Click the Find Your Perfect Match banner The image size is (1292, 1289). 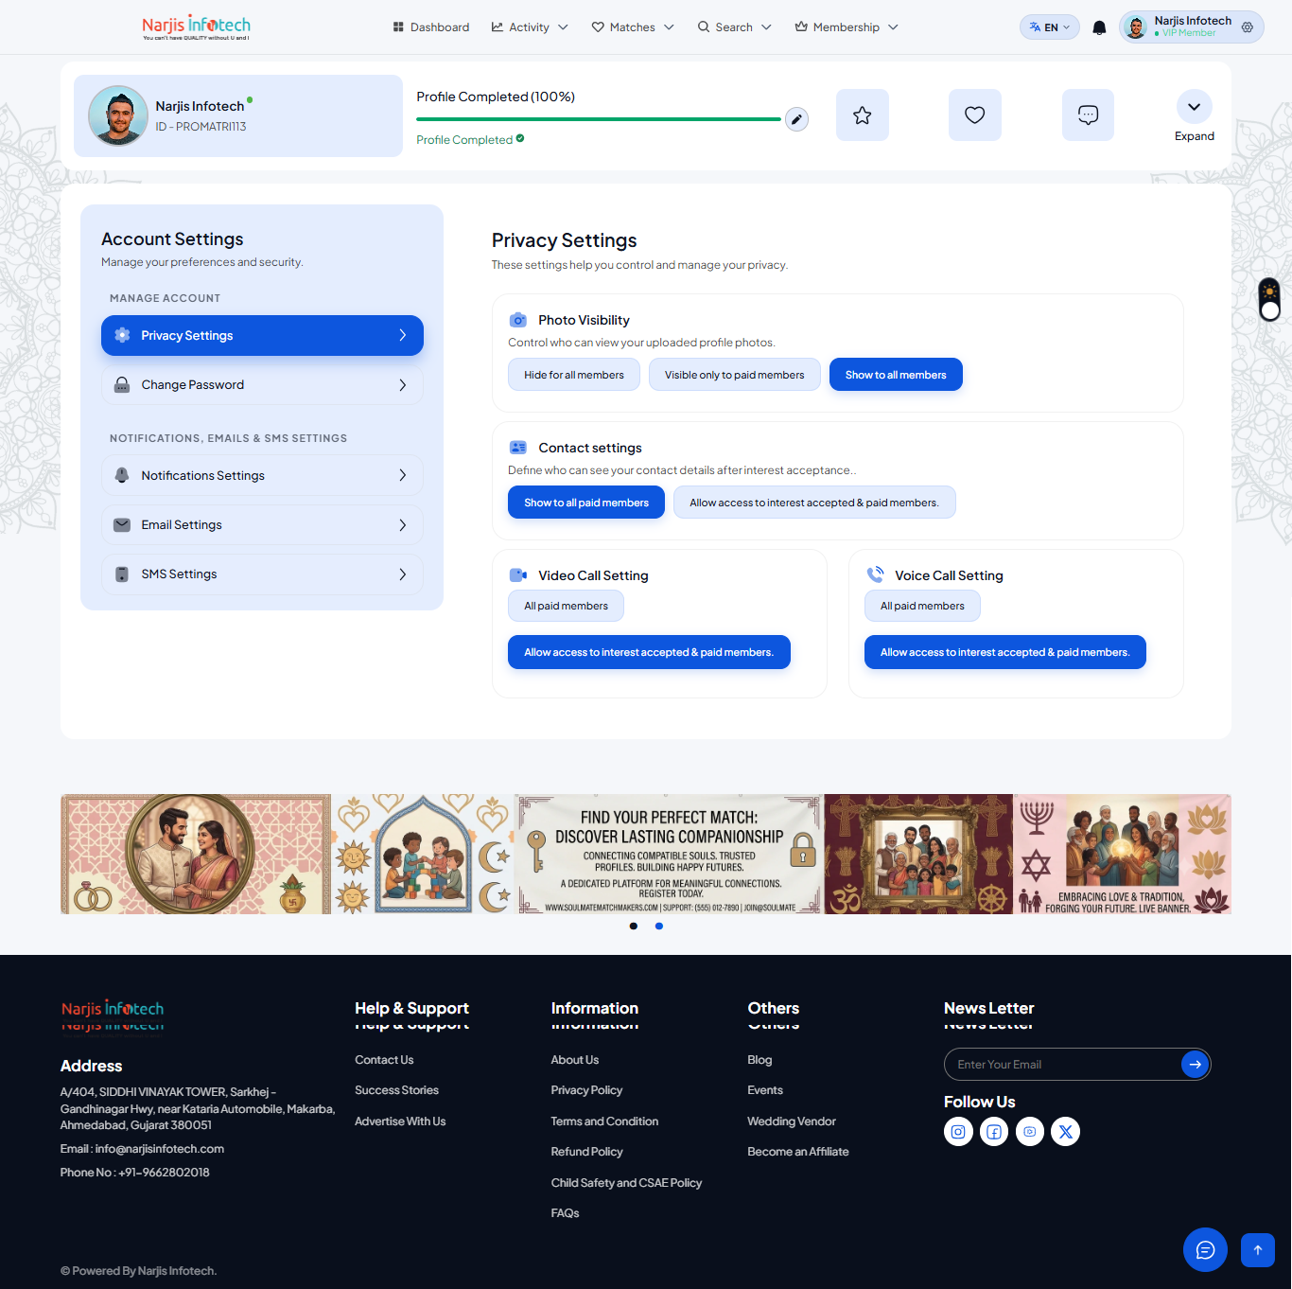(x=670, y=854)
